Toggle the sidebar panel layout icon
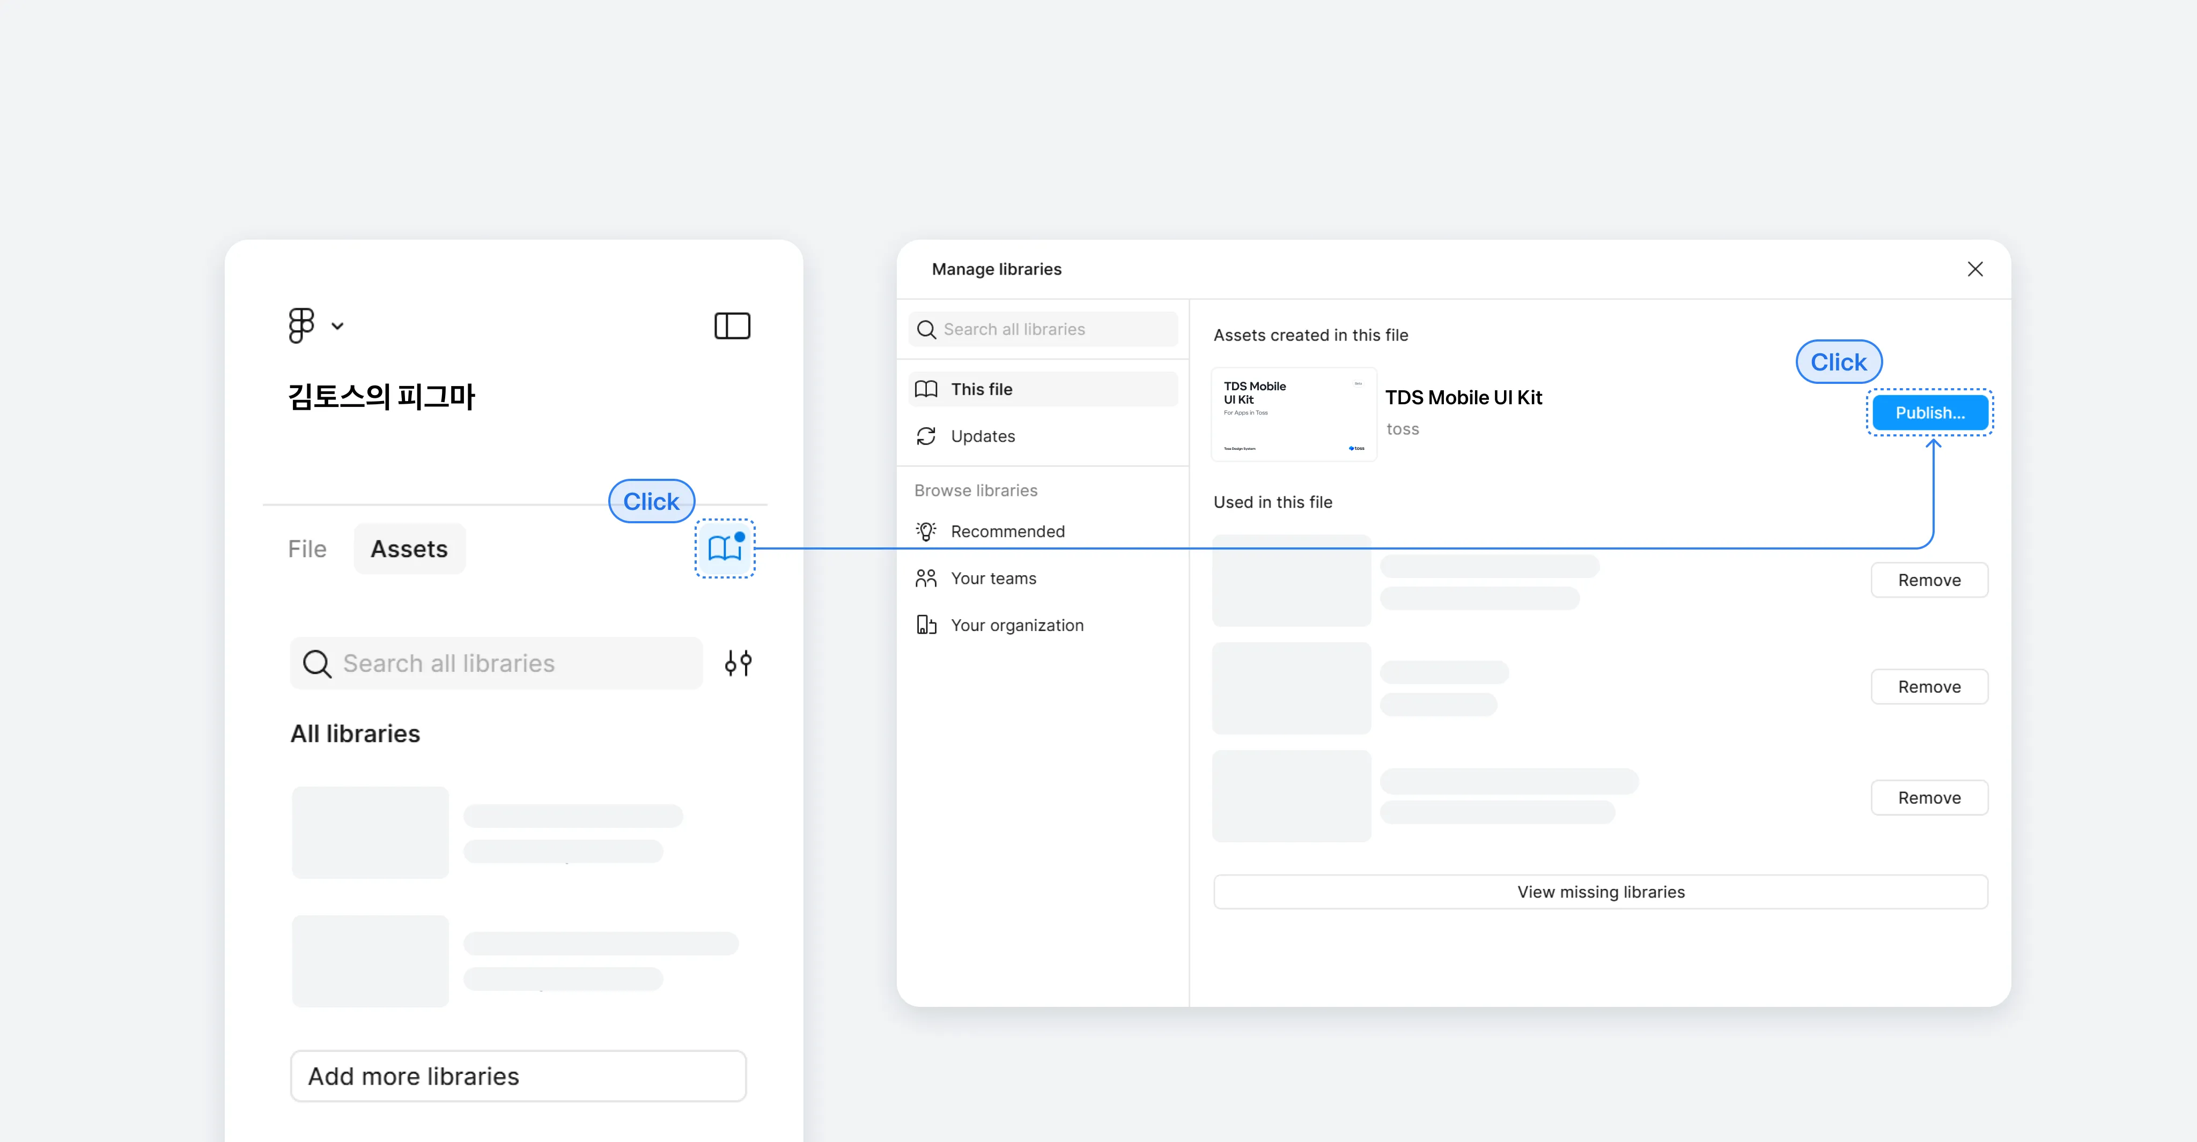Viewport: 2197px width, 1142px height. click(732, 325)
